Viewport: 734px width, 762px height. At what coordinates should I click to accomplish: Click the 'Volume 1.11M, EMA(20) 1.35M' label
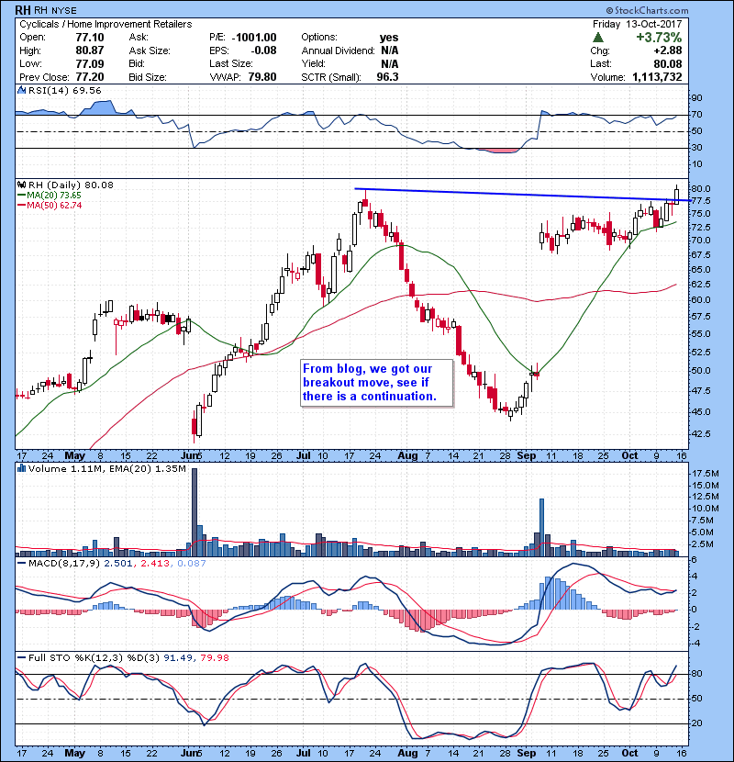(x=106, y=469)
